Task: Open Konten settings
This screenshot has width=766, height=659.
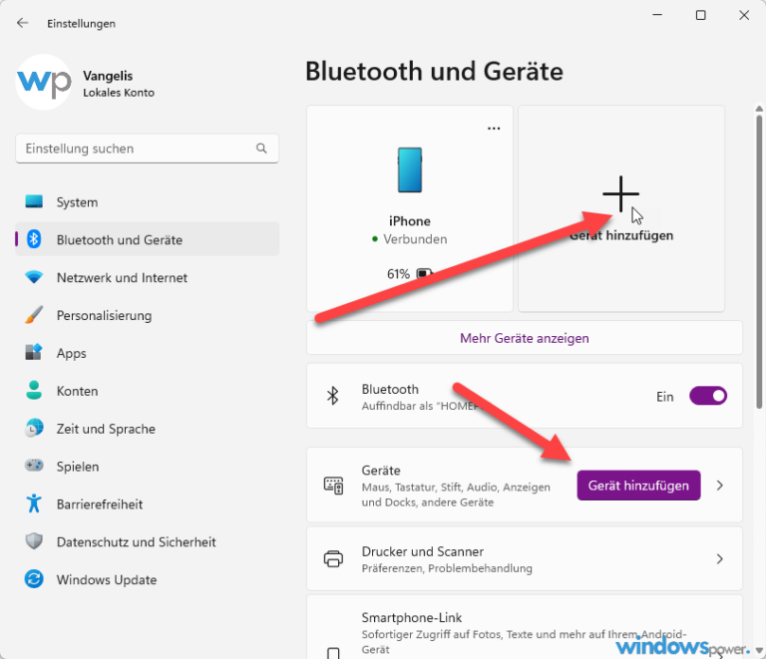Action: [147, 391]
